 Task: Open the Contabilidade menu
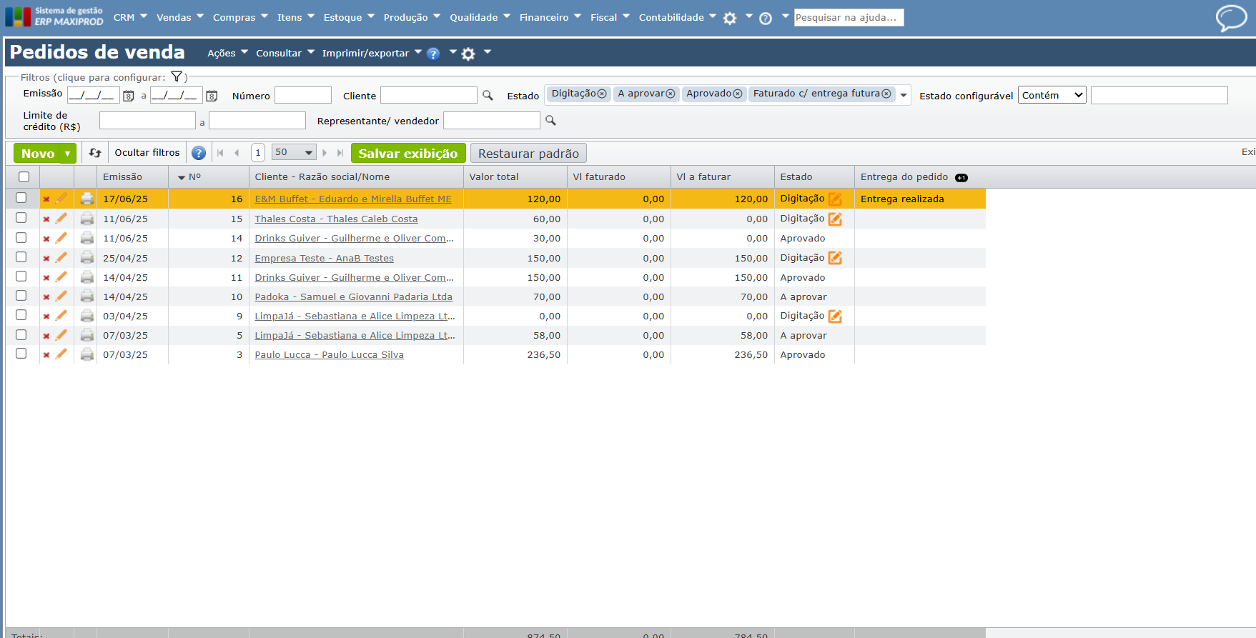click(x=678, y=17)
